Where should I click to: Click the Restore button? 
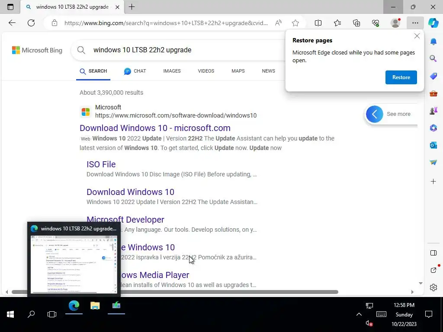(401, 77)
